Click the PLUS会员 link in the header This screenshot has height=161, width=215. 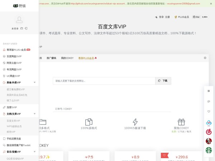(183, 17)
